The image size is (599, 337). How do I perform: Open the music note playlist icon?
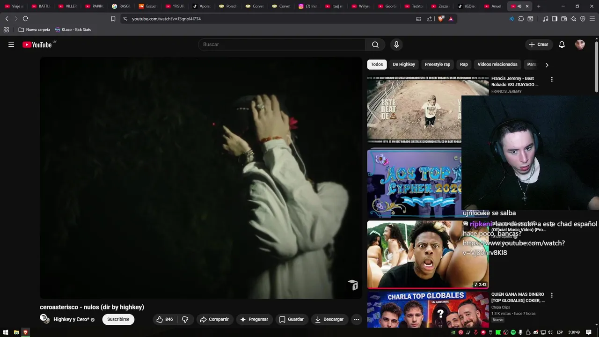[x=545, y=19]
